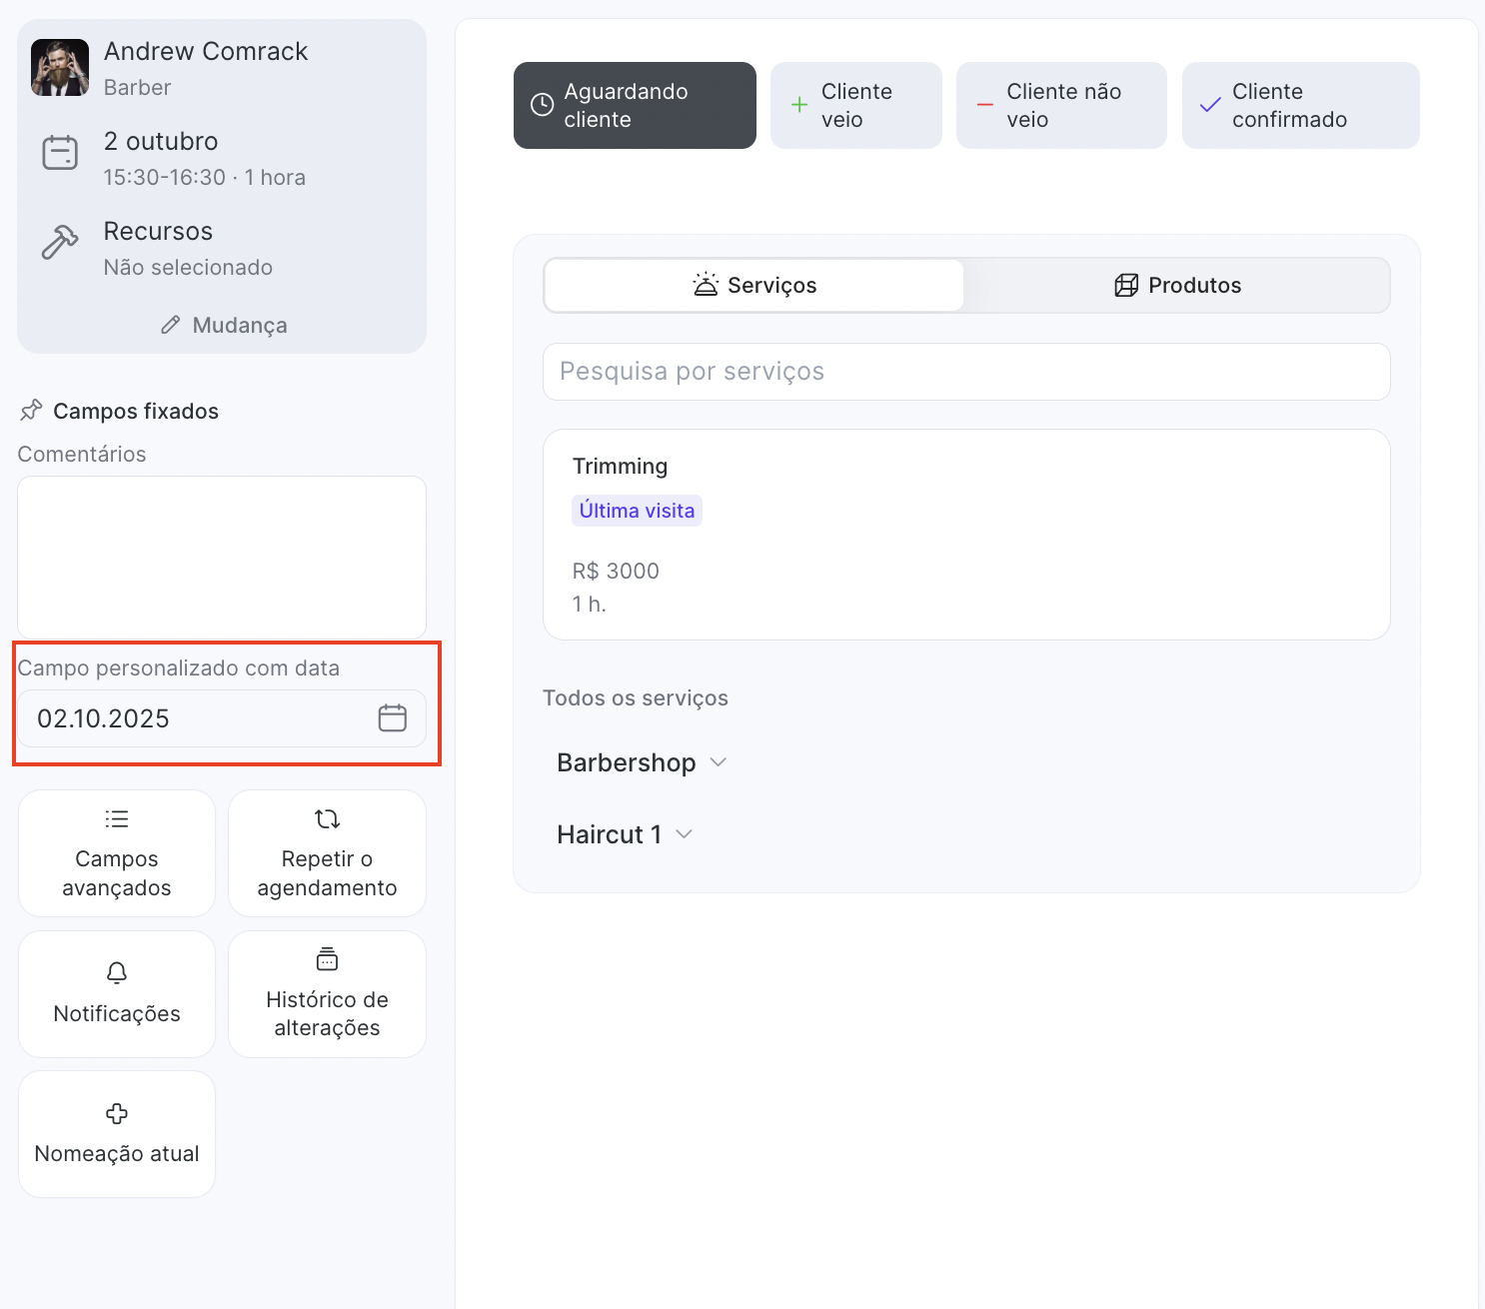The width and height of the screenshot is (1485, 1309).
Task: Expand the Haircut 1 category chevron
Action: click(685, 834)
